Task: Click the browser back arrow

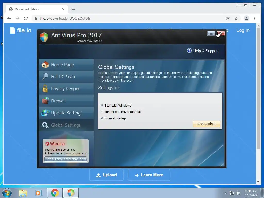Action: click(9, 18)
